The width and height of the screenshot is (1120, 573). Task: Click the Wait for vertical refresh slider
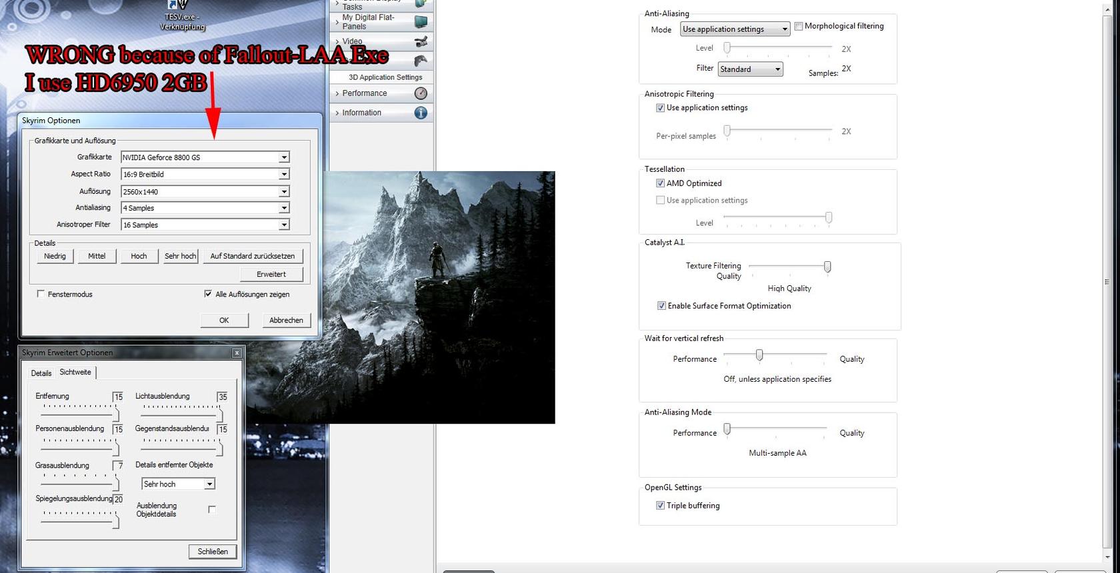759,356
